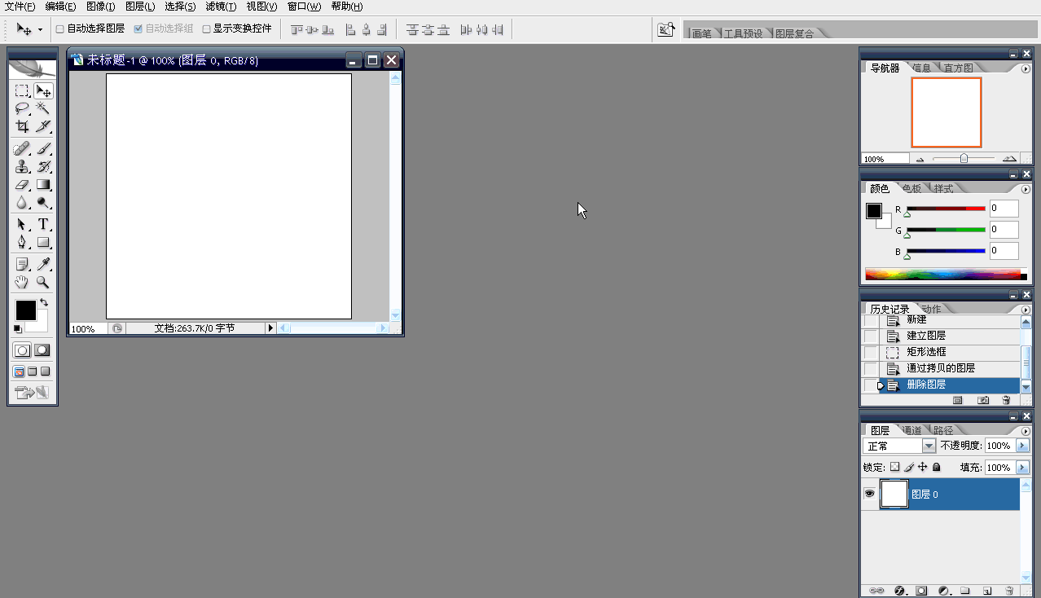
Task: Select the Type tool
Action: pyautogui.click(x=43, y=225)
